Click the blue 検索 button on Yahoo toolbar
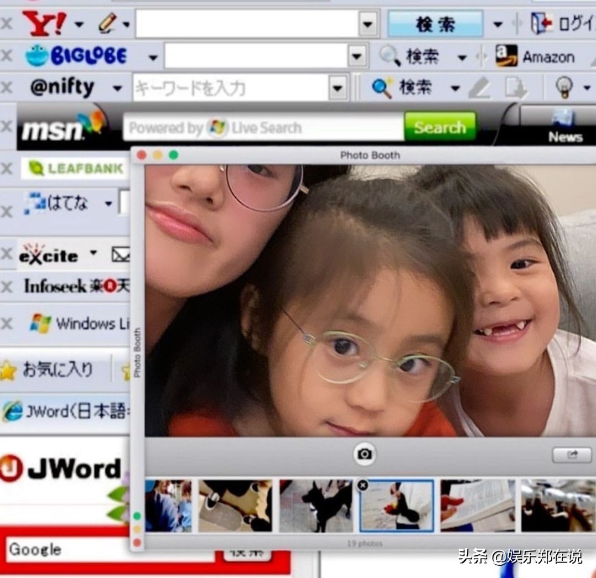This screenshot has width=596, height=578. pyautogui.click(x=435, y=24)
